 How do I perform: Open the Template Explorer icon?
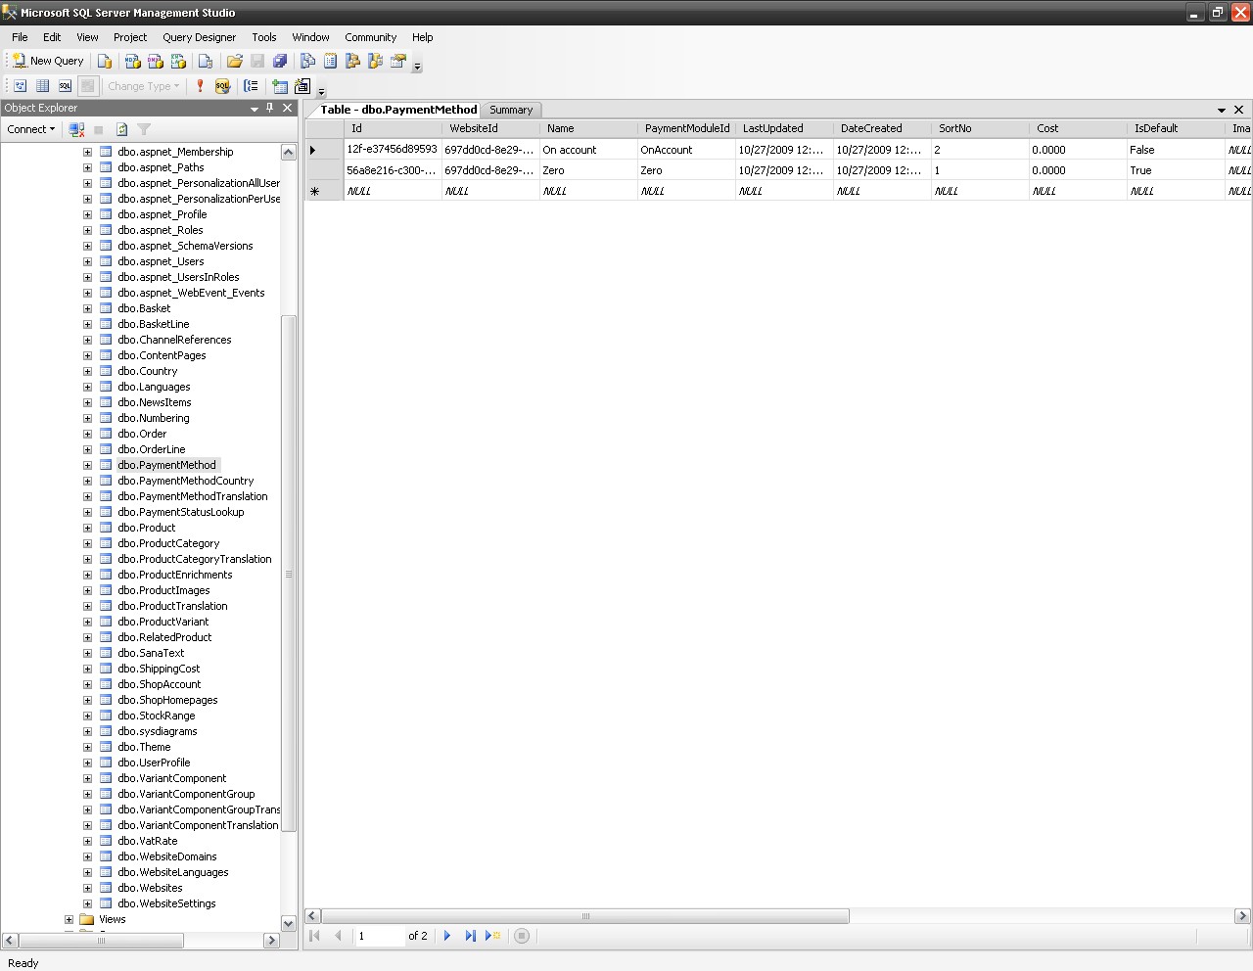click(375, 61)
